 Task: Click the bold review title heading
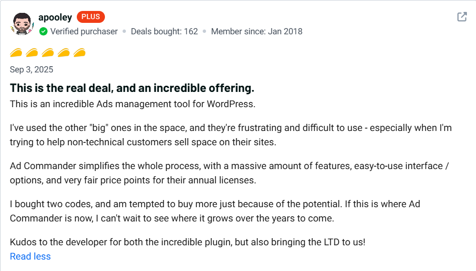132,88
